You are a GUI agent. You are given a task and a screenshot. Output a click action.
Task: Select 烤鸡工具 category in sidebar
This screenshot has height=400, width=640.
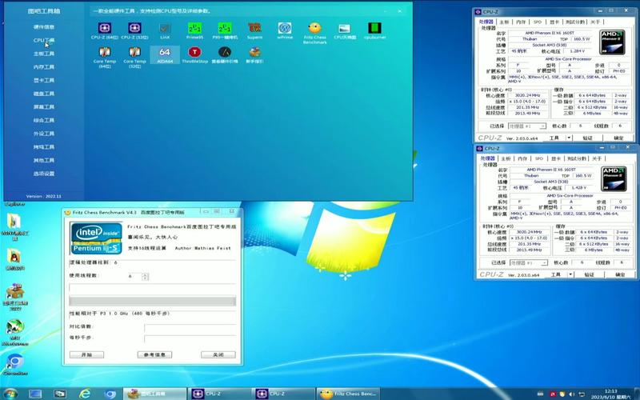pos(44,147)
